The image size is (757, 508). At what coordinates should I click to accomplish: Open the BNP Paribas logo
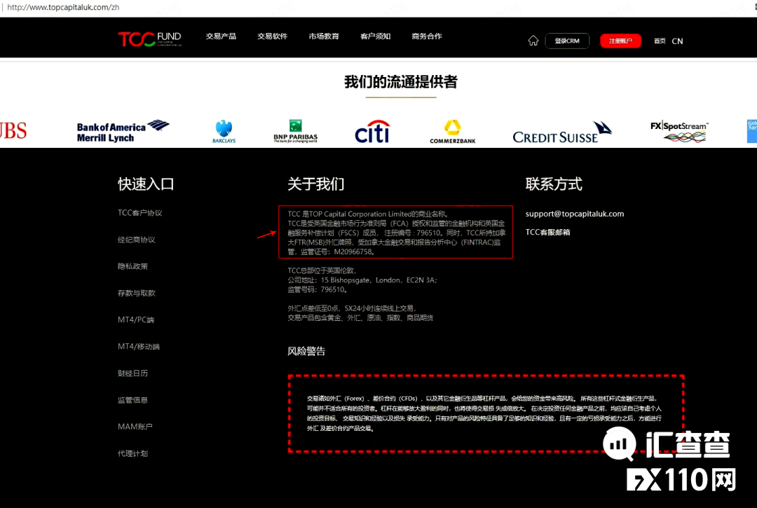click(x=295, y=131)
